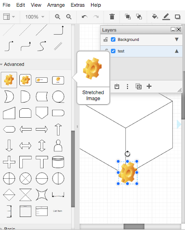Open the 100% zoom level dropdown
The width and height of the screenshot is (185, 230).
coord(35,17)
